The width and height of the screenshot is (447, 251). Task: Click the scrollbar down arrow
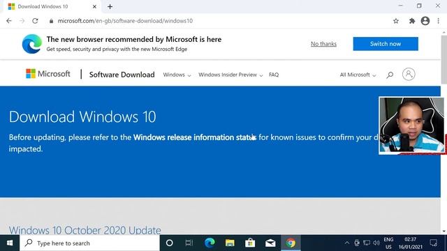click(x=444, y=231)
